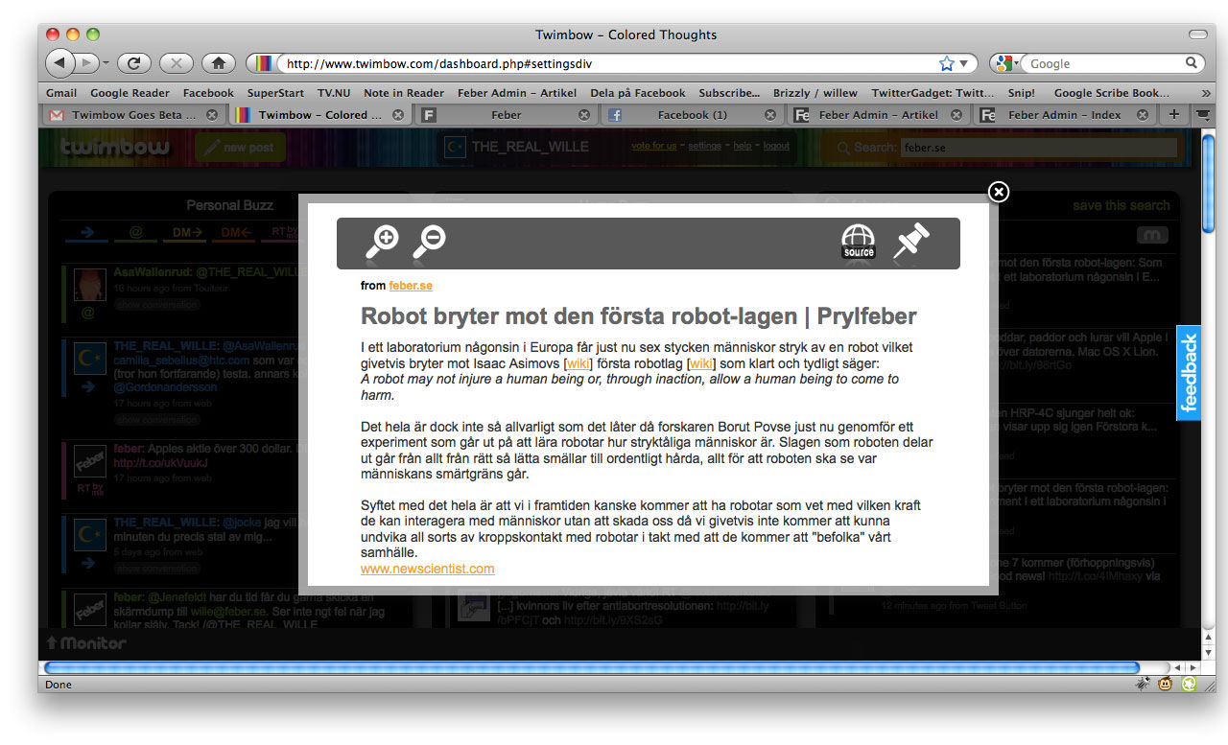Click the zoom out magnifier icon
Viewport: 1228px width, 745px height.
tap(429, 242)
